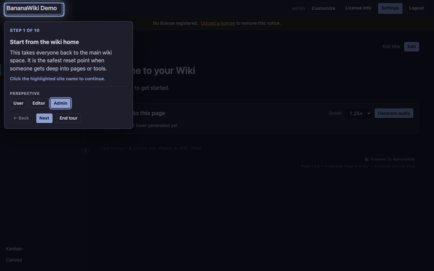Click the Build 1.2.8 version text
434x271 pixels.
click(x=358, y=166)
